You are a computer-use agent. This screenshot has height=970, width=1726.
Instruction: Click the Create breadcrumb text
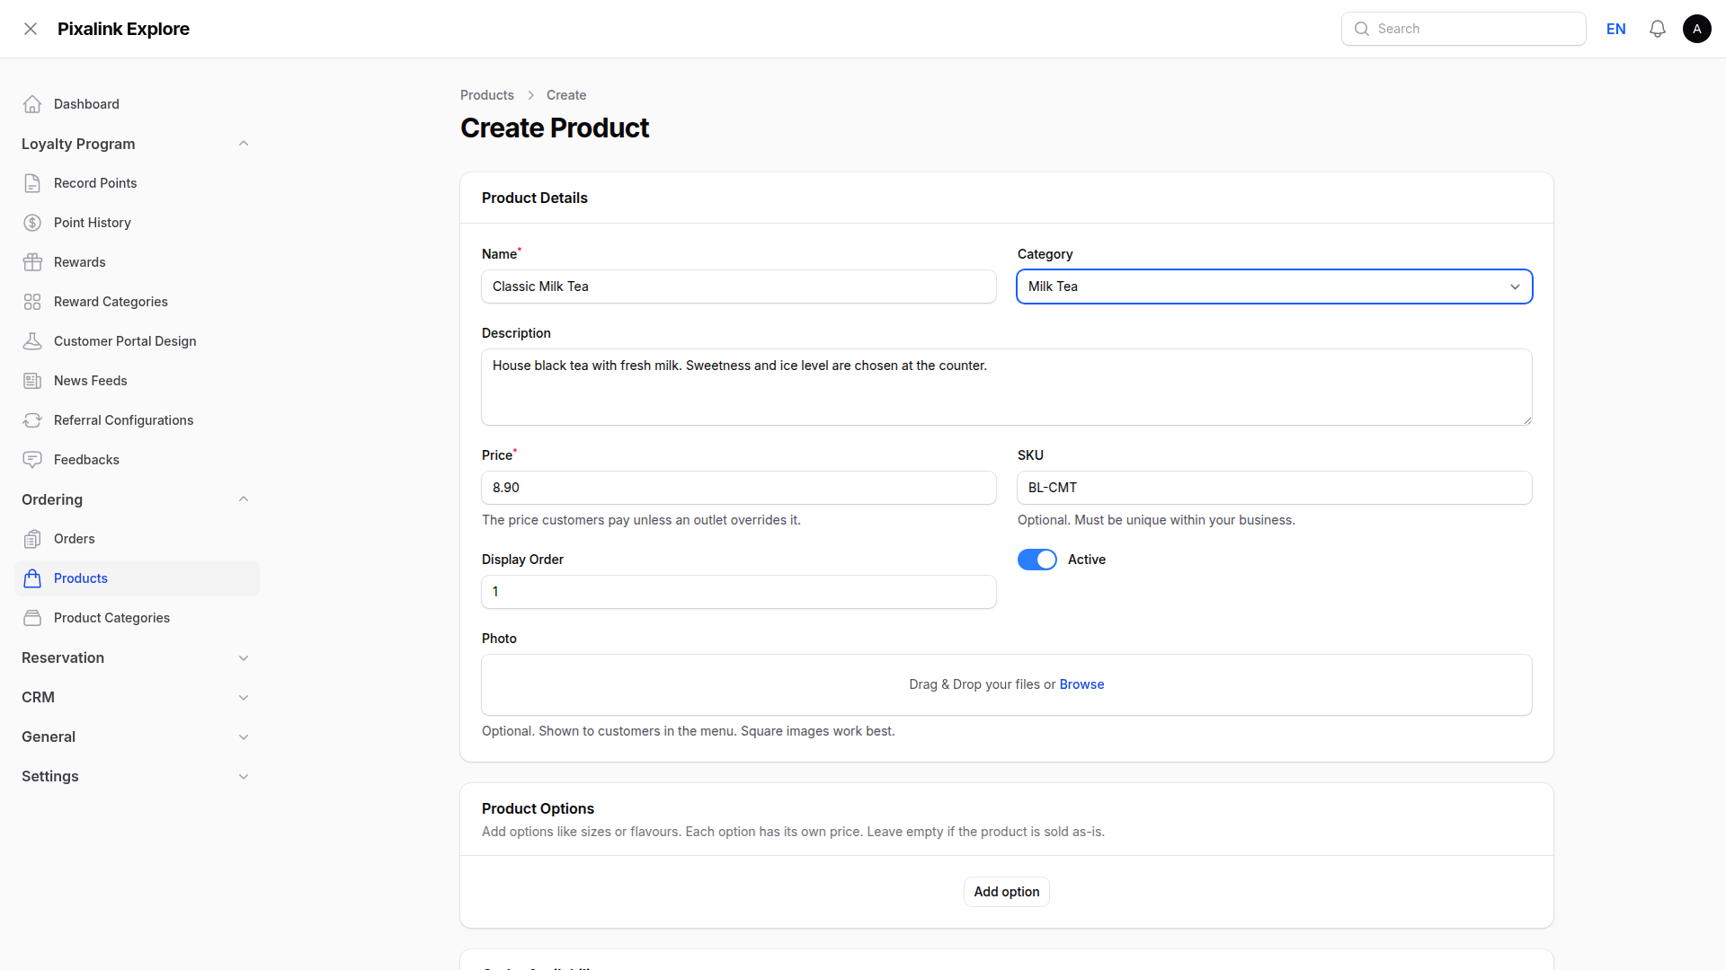click(x=566, y=95)
